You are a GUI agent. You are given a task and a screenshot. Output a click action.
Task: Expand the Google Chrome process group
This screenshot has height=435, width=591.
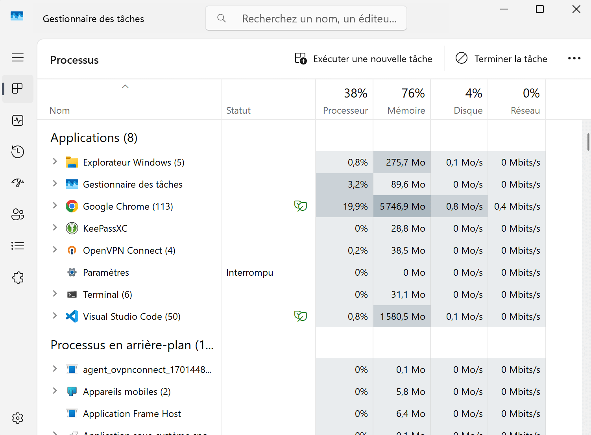[55, 206]
